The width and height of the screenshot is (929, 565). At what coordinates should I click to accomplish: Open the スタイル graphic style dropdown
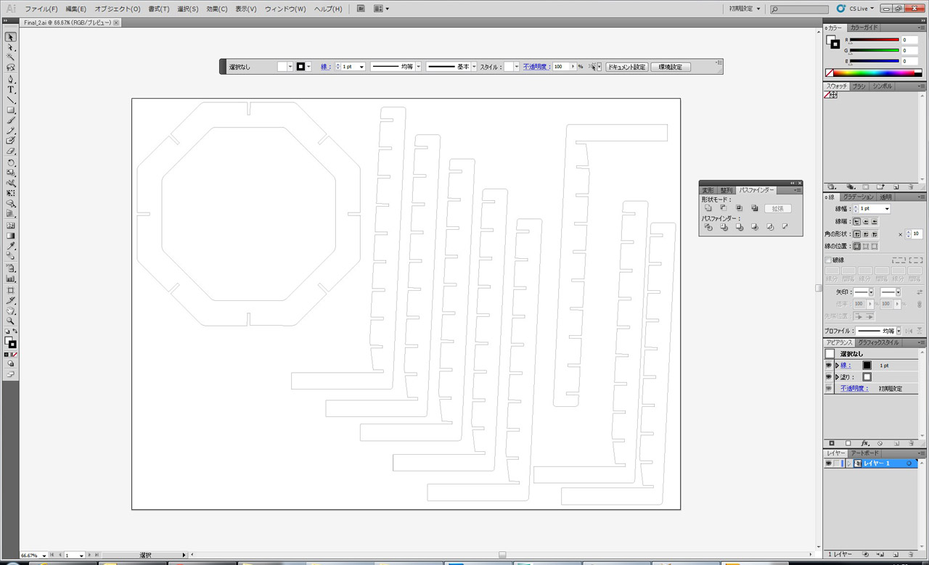(517, 67)
